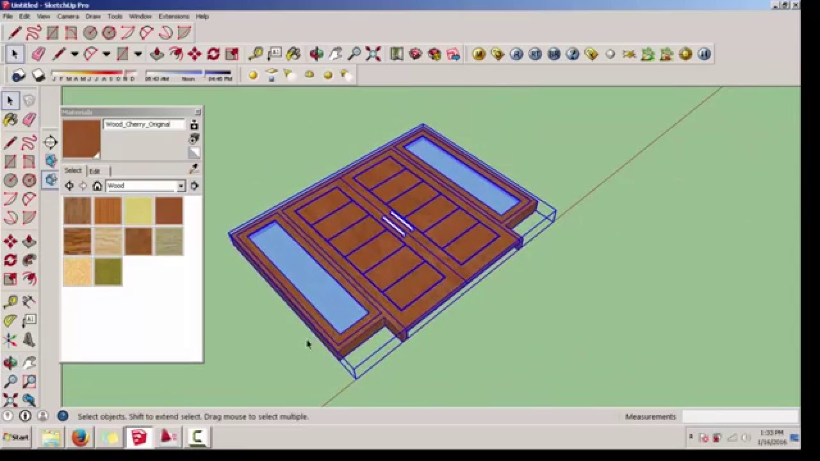This screenshot has width=820, height=461.
Task: Click the sample paint eyedropper in Materials
Action: click(194, 169)
